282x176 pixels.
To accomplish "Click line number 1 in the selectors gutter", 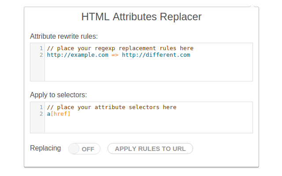I will pos(41,107).
